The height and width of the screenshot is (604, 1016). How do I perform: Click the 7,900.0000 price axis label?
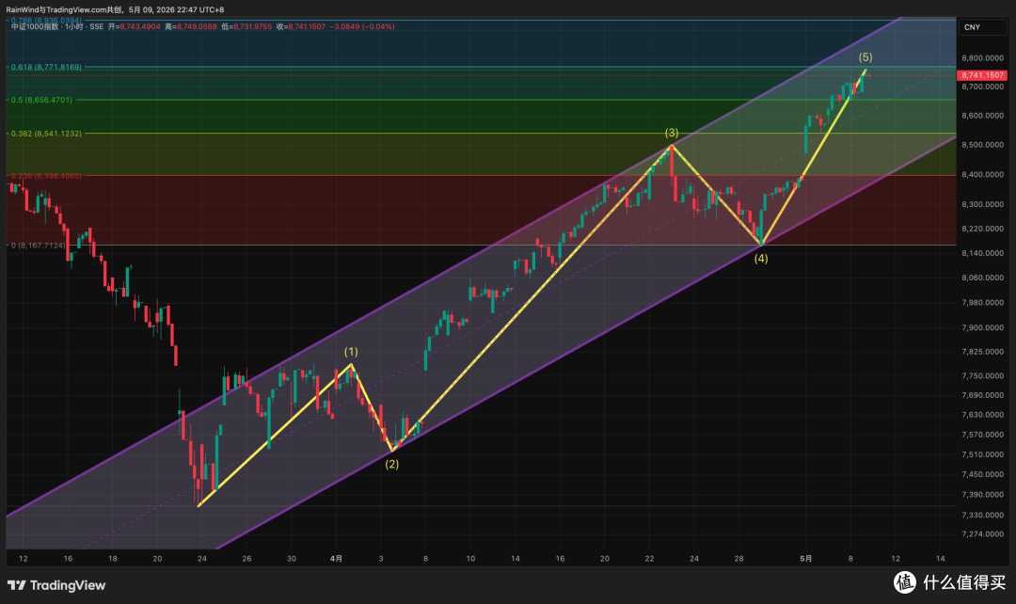point(982,328)
